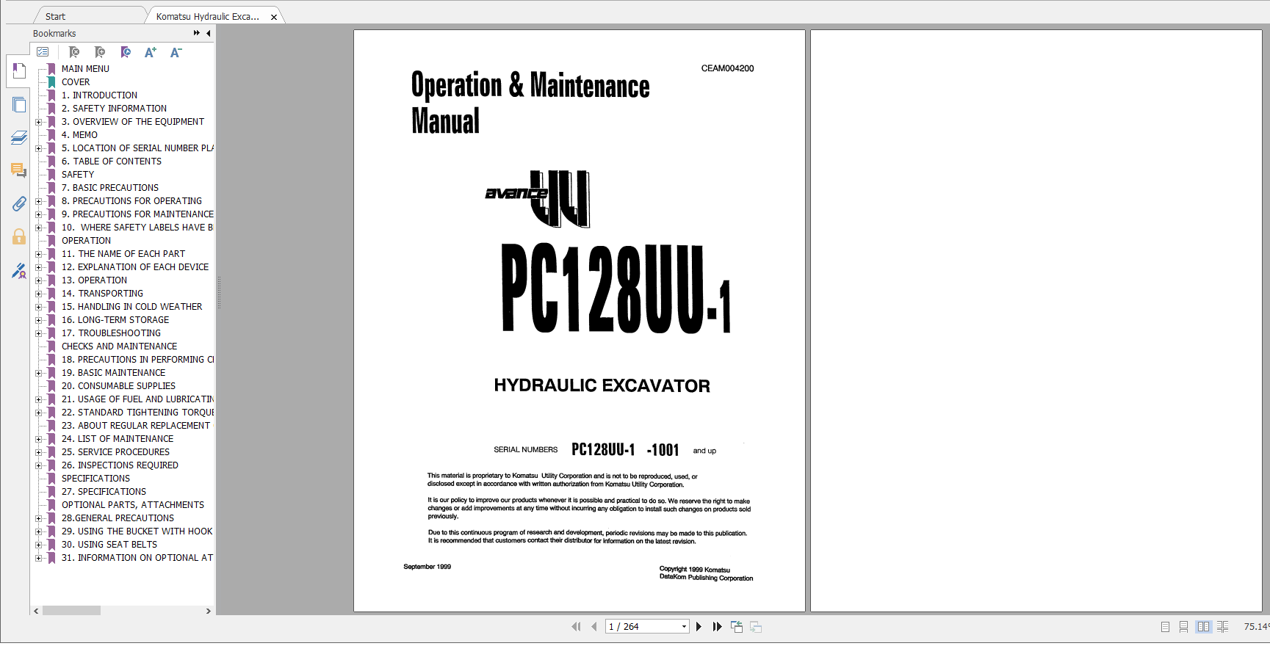The image size is (1270, 646).
Task: Switch to two-page facing view
Action: pyautogui.click(x=1203, y=627)
